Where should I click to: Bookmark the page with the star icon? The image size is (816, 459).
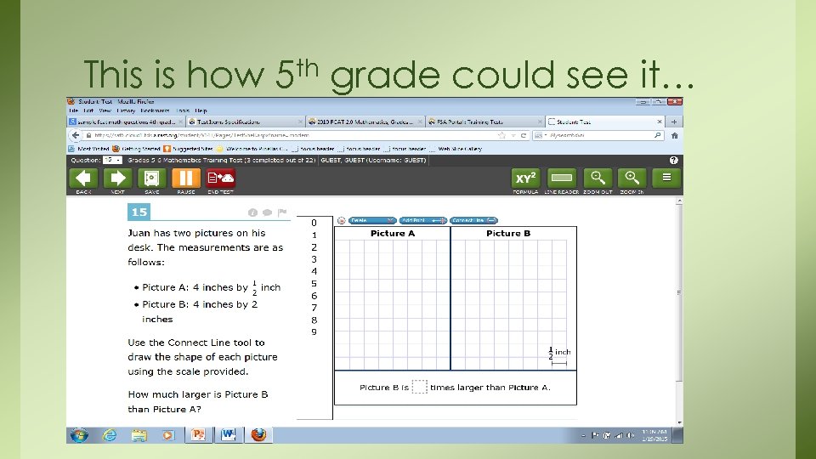[501, 135]
